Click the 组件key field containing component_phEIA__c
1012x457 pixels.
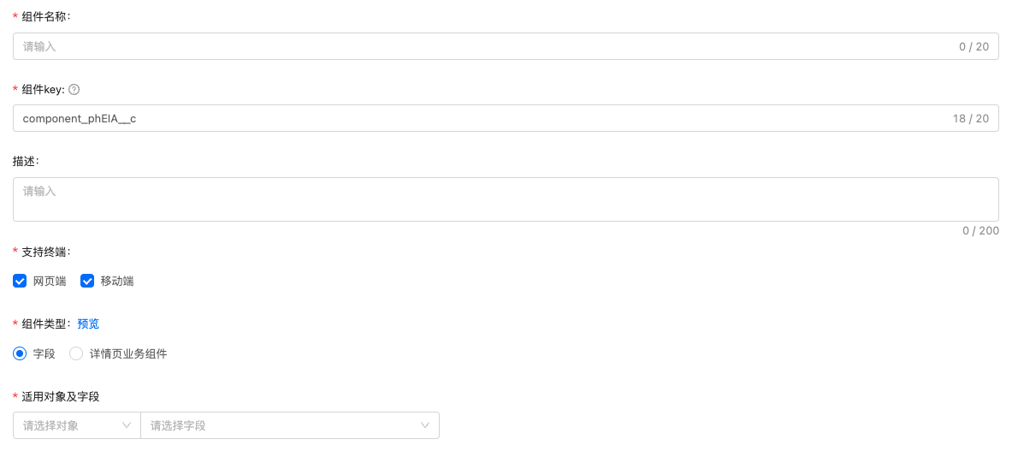(479, 118)
